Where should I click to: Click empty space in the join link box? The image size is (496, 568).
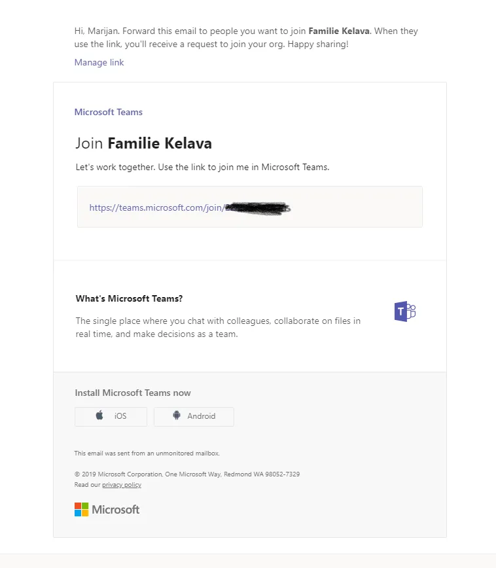pos(355,207)
